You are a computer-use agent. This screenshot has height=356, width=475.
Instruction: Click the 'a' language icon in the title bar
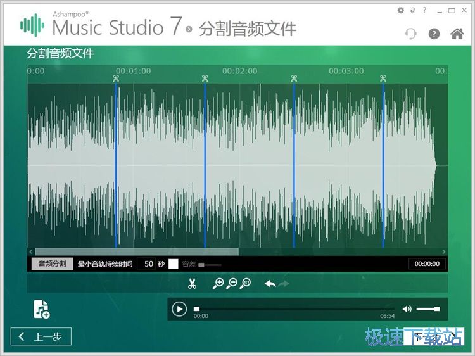tap(412, 10)
